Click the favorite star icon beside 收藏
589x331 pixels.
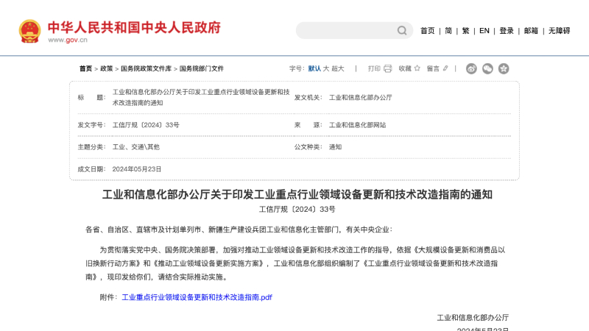417,68
